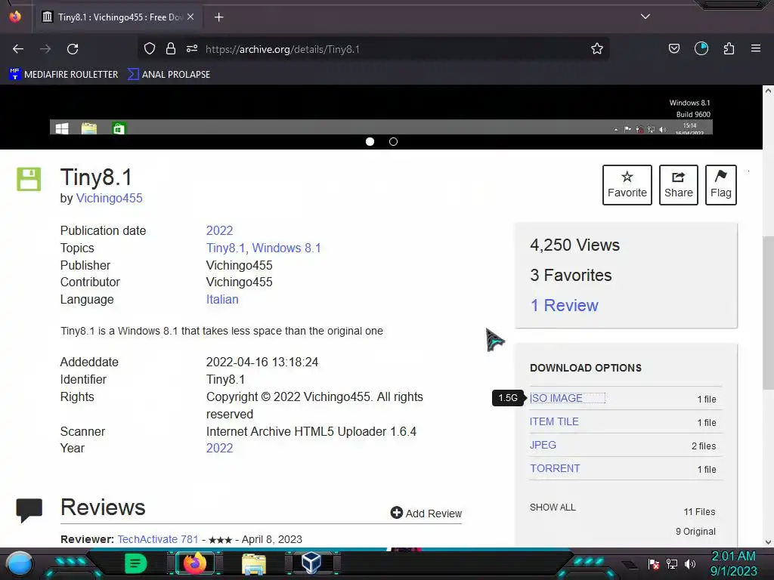Click SHOW ALL download files
Viewport: 774px width, 580px height.
click(553, 507)
